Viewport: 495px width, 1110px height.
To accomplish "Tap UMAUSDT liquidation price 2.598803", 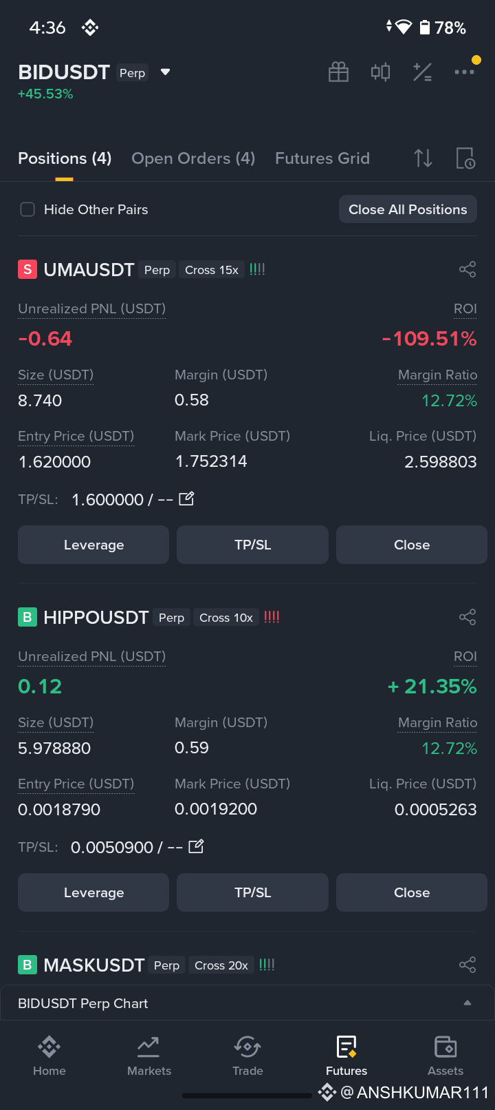I will [441, 461].
